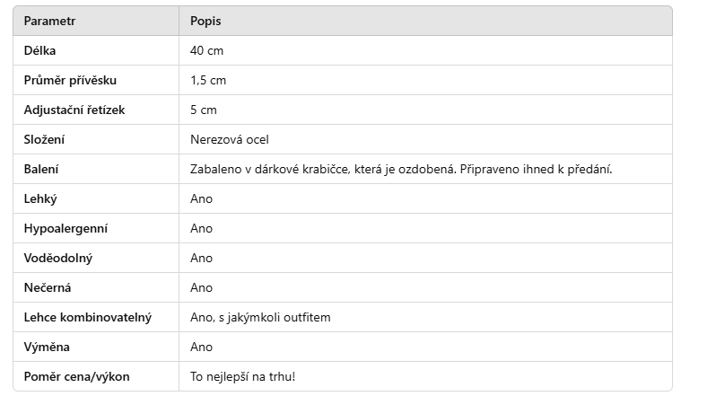Click "To nejlepší na trhu!" text

coord(242,376)
